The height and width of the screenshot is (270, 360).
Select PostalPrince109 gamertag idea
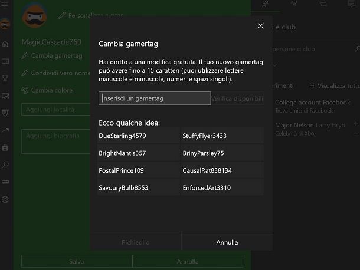[139, 170]
